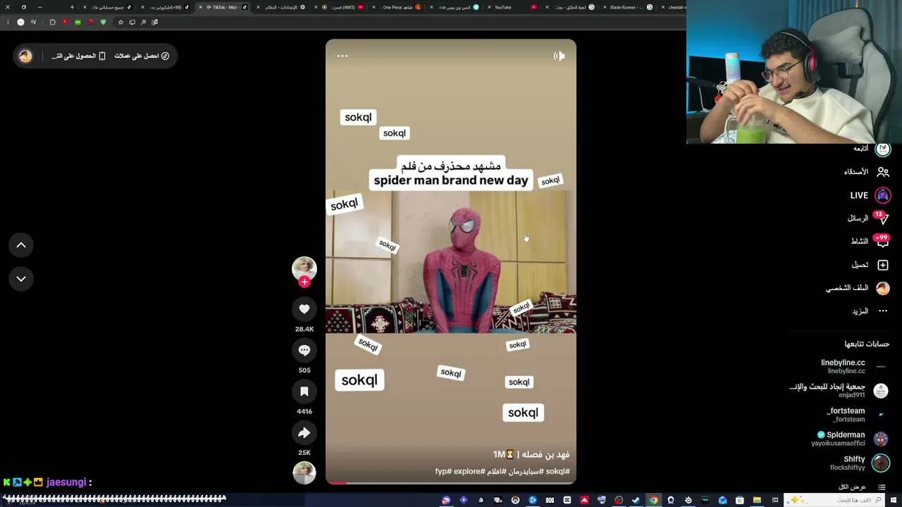
Task: Open the video's sound disc thumbnail
Action: 304,473
